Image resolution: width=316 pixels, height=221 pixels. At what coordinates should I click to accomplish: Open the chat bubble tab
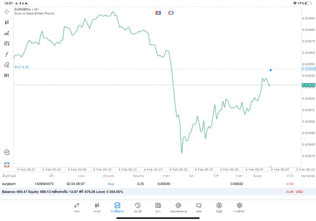coord(198,207)
